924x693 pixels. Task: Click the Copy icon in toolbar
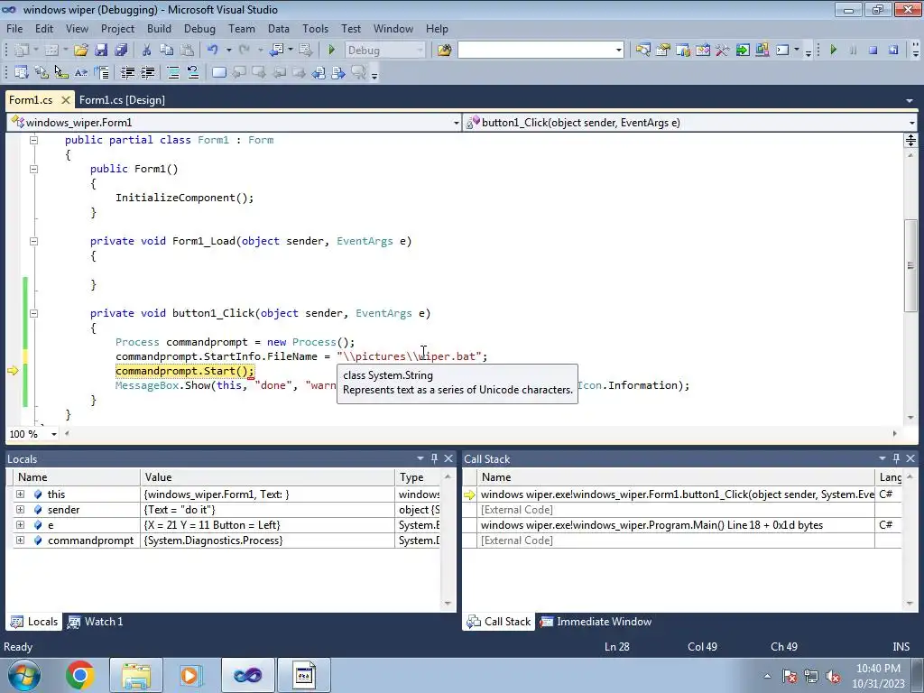167,51
